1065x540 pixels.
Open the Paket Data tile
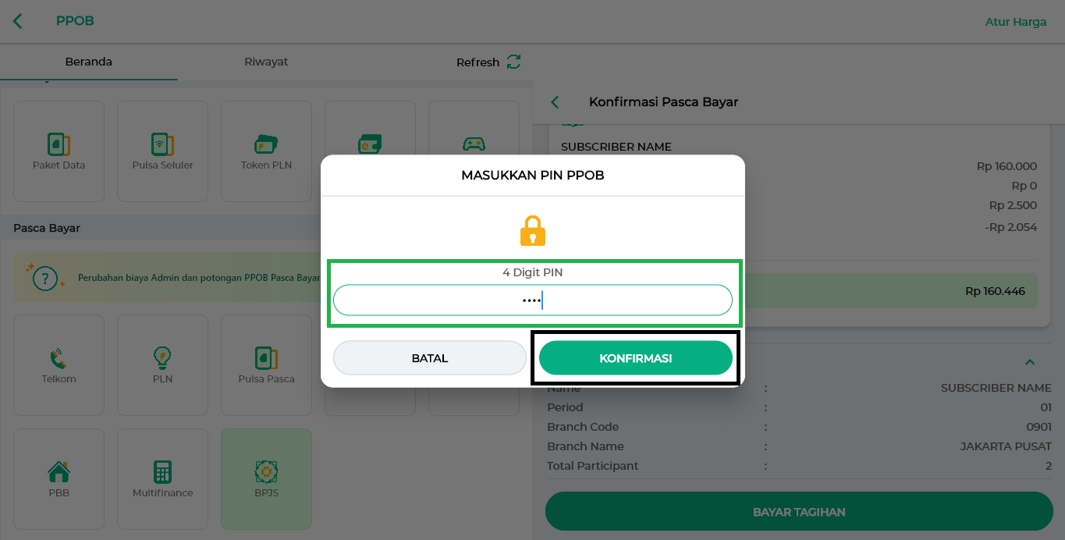[x=59, y=151]
